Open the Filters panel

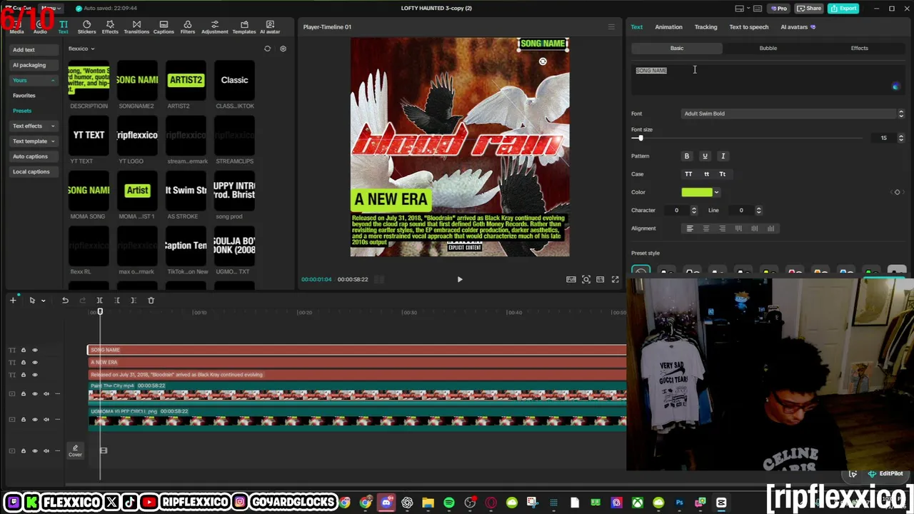(188, 27)
